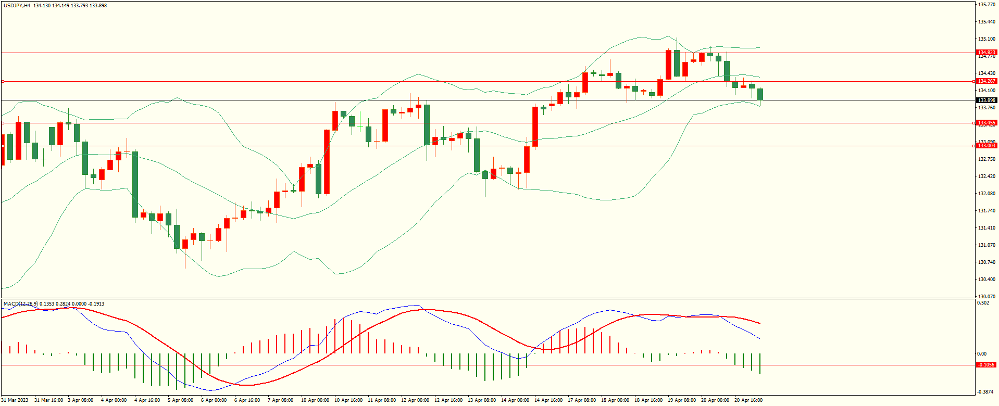Click the 131.410 price scale label
Image resolution: width=999 pixels, height=406 pixels.
point(986,228)
